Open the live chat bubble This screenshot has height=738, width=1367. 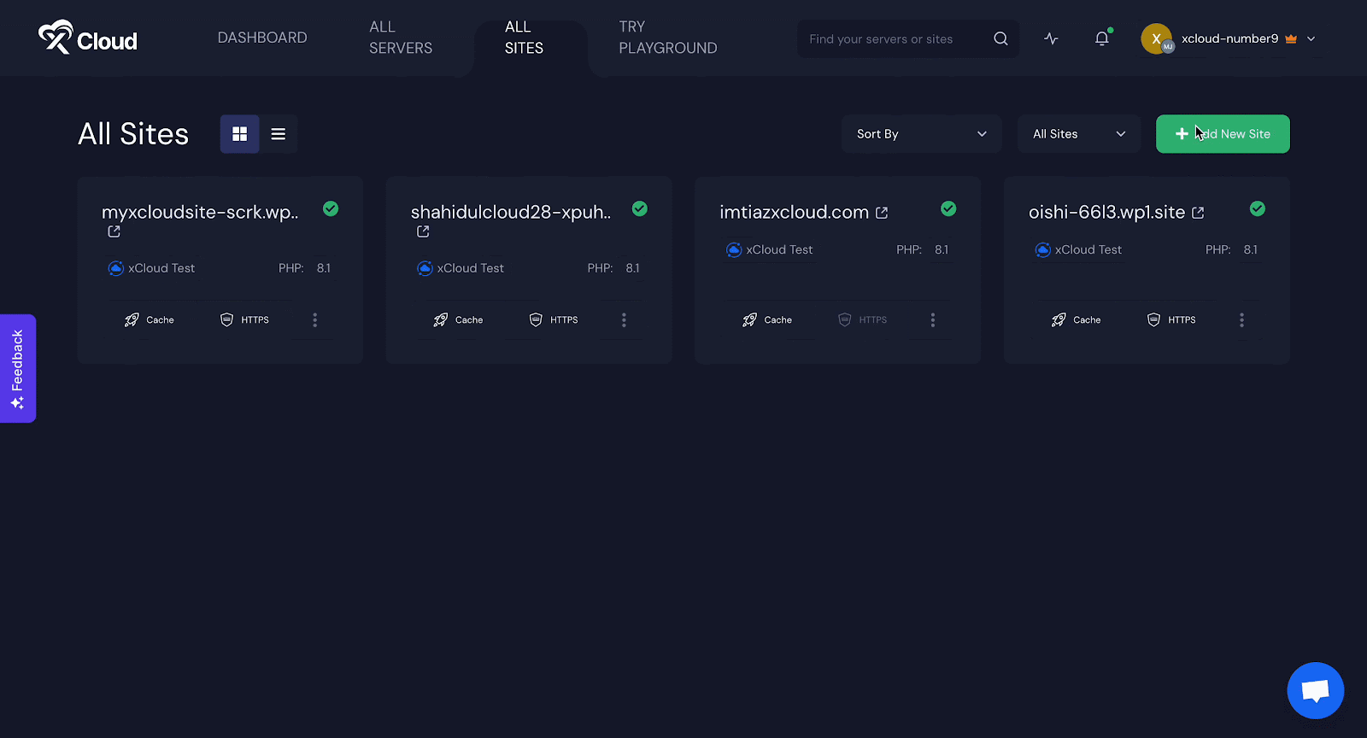click(1315, 690)
